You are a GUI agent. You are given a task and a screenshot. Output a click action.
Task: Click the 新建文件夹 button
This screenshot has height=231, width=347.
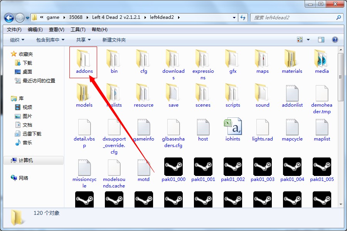(114, 40)
